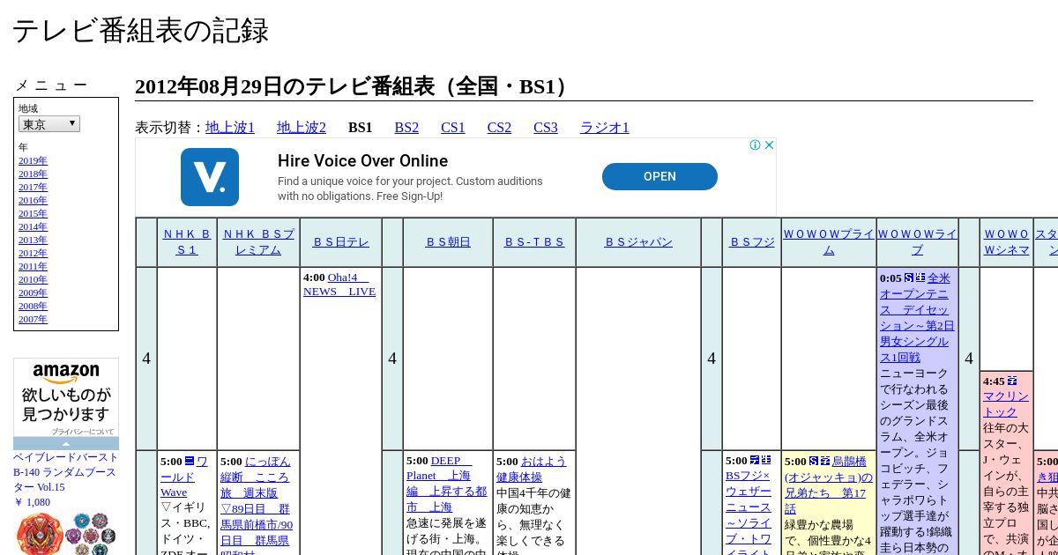Click the S icon beside 0:05 listing

909,277
